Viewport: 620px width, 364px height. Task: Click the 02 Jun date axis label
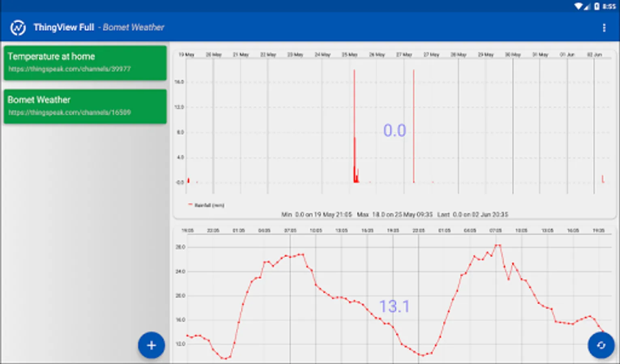pos(594,55)
